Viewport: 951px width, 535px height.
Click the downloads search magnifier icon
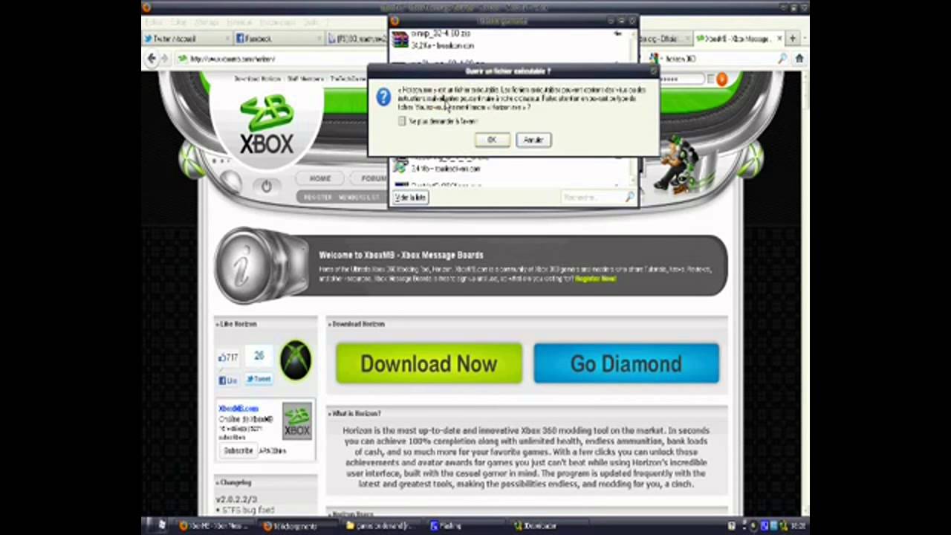[x=629, y=197]
